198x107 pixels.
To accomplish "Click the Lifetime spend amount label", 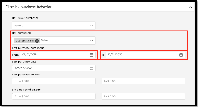I will click(x=27, y=90).
